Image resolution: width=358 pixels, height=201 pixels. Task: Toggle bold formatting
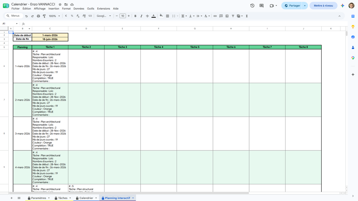[x=135, y=16]
